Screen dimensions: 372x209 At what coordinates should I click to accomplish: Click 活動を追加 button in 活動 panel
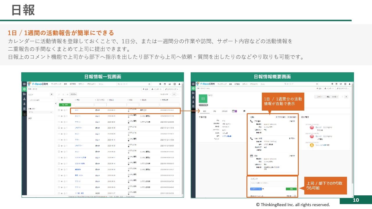(x=292, y=117)
